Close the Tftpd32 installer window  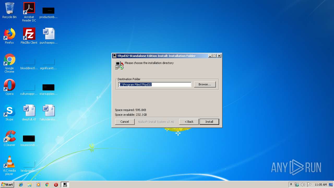[219, 56]
